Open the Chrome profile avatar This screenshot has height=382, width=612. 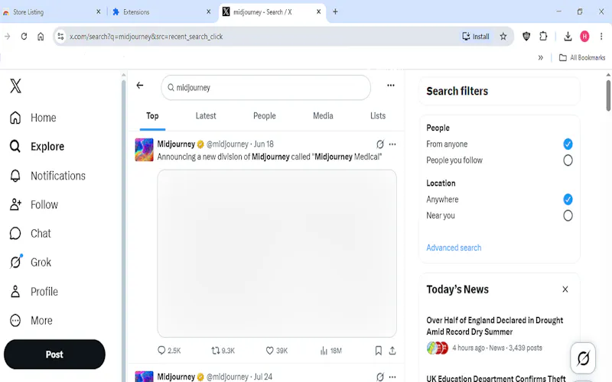(584, 36)
